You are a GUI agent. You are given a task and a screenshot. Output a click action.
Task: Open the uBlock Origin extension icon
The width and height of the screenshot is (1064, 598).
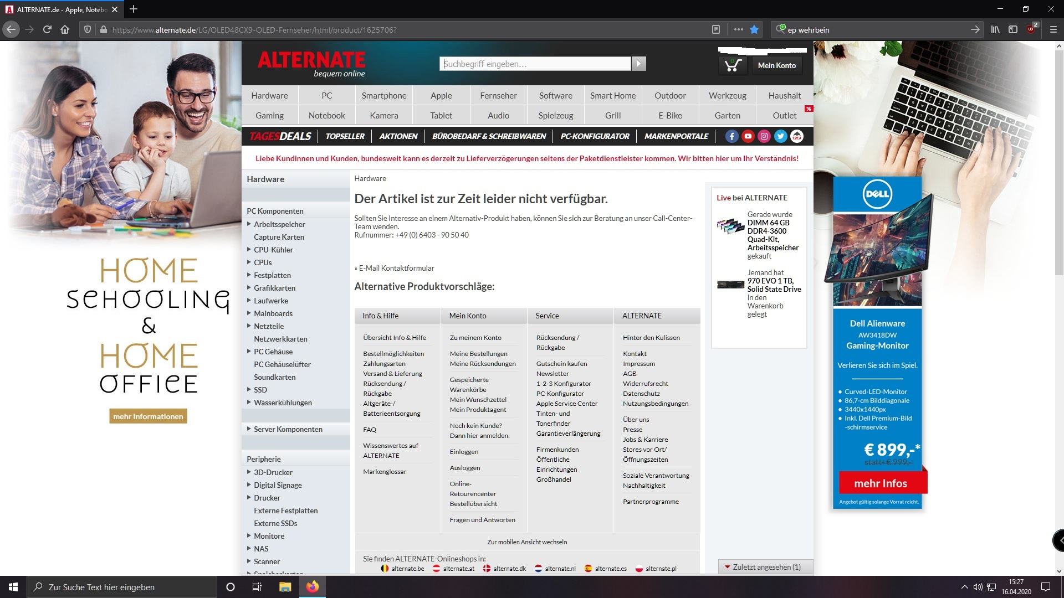point(1032,29)
